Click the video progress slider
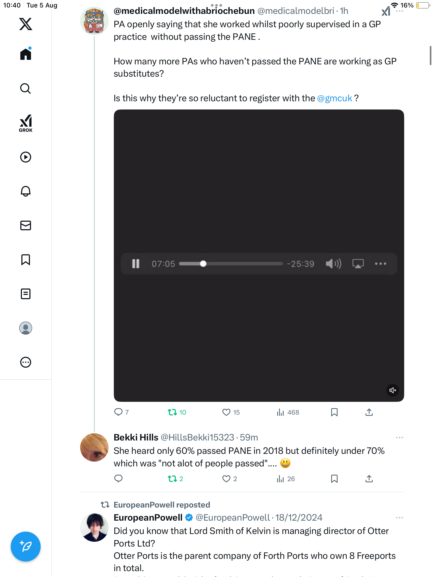Image resolution: width=433 pixels, height=577 pixels. click(230, 264)
